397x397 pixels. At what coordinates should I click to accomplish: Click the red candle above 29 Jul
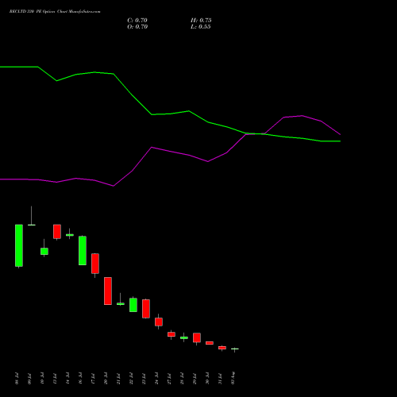pyautogui.click(x=197, y=337)
